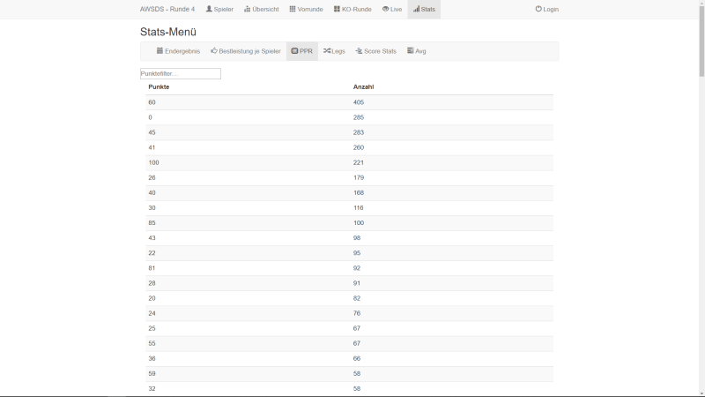The image size is (705, 397).
Task: Click the Login power icon
Action: (538, 9)
